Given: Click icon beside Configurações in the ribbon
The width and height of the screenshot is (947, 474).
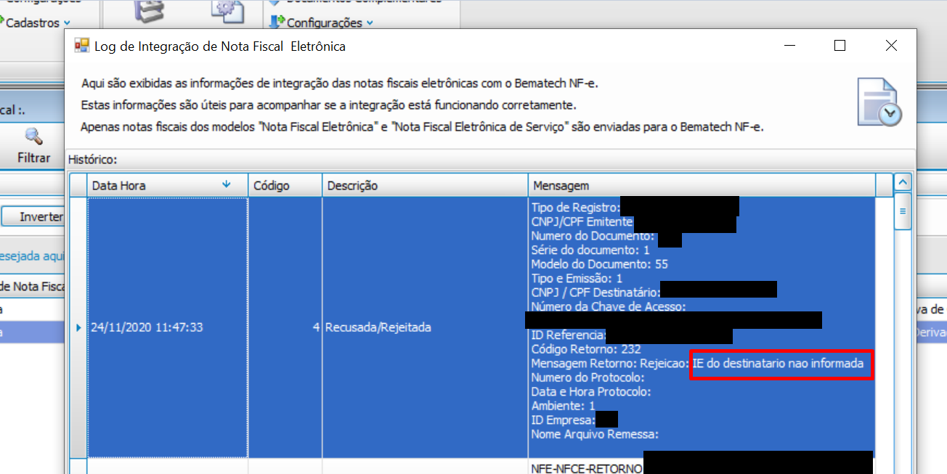Looking at the screenshot, I should coord(277,23).
